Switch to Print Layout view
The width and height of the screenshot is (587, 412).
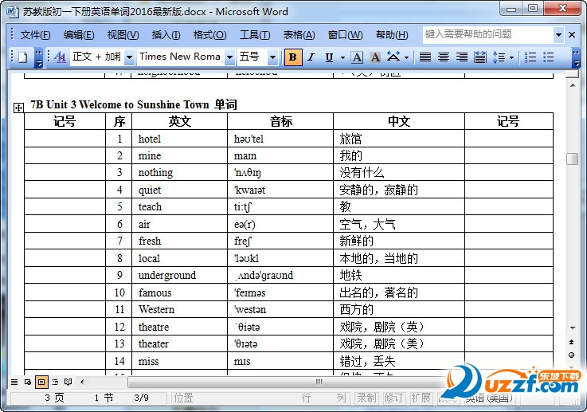[x=41, y=382]
